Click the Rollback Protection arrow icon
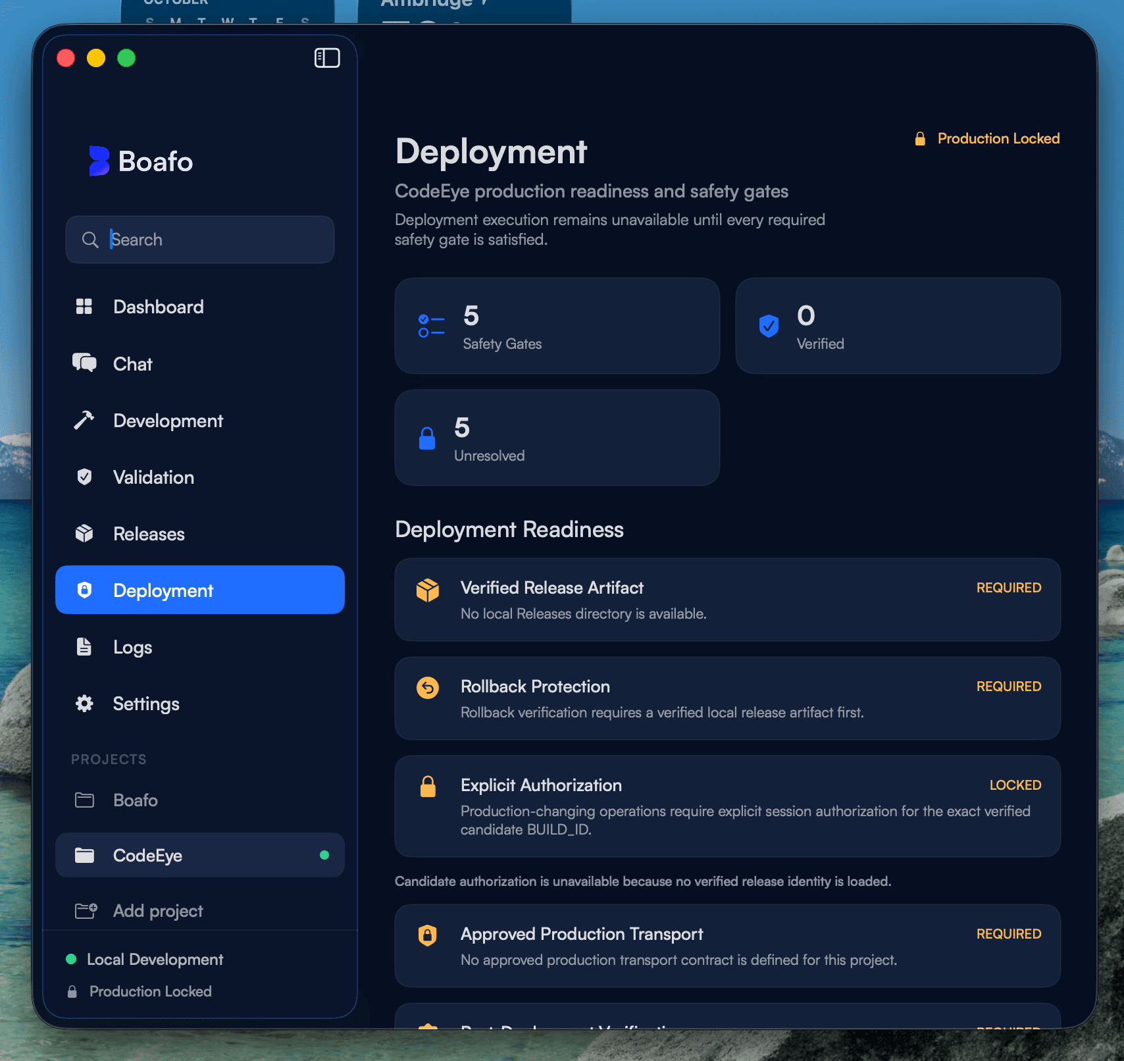Image resolution: width=1124 pixels, height=1061 pixels. tap(428, 688)
